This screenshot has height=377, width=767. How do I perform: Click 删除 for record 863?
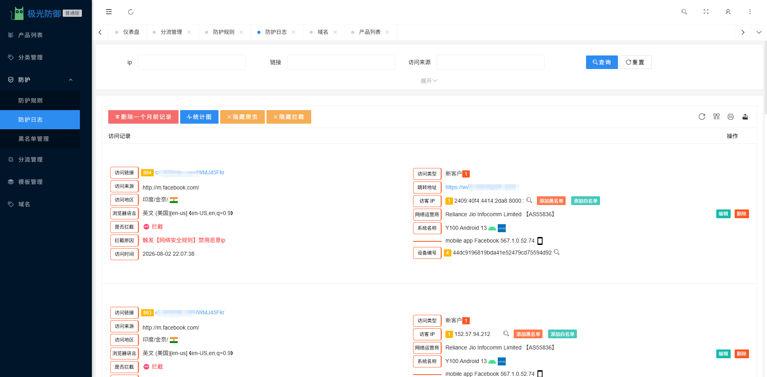[741, 354]
